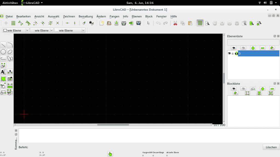Open the Fangen menu

114,16
